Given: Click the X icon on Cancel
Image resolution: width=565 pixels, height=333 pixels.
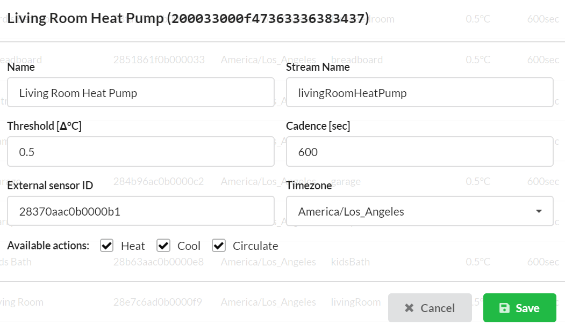Looking at the screenshot, I should (x=409, y=308).
